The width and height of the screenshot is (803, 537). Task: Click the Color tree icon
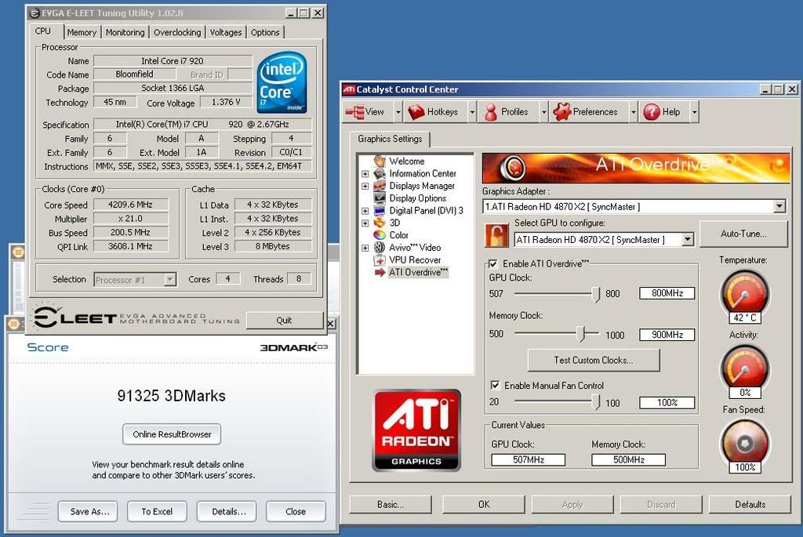click(380, 235)
